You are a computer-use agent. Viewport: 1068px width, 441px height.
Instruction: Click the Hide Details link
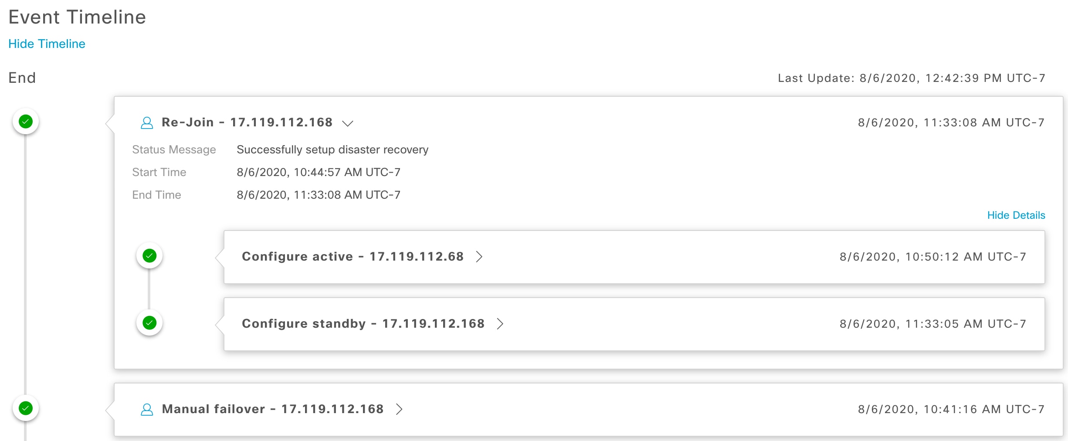(x=1016, y=215)
